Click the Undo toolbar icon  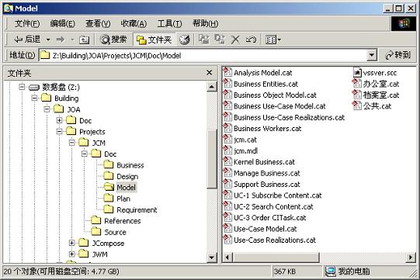251,40
